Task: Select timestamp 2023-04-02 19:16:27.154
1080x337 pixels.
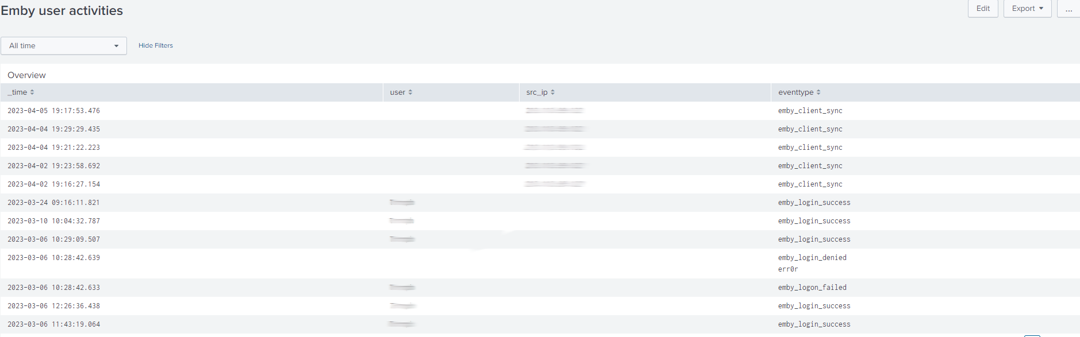Action: click(53, 184)
